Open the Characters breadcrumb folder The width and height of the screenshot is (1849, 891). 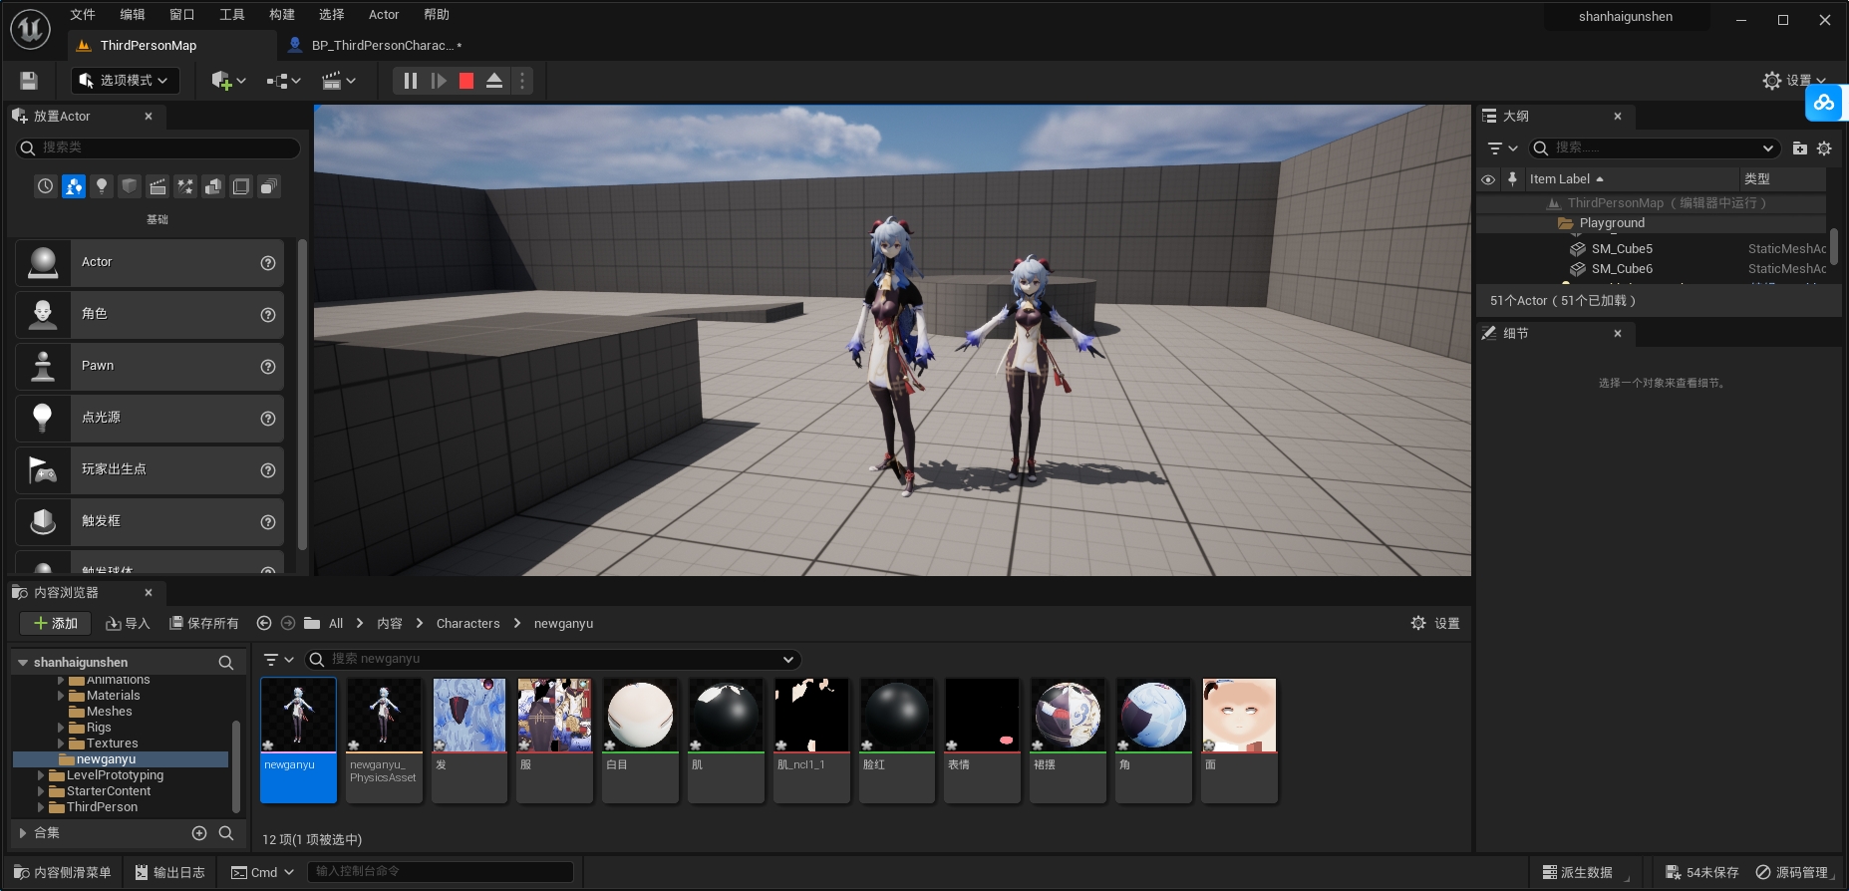click(467, 624)
